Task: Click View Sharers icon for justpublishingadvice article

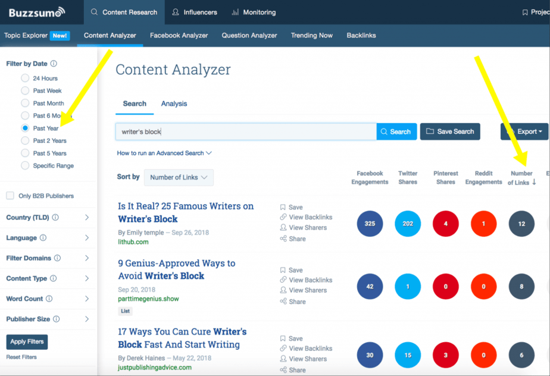Action: point(283,359)
